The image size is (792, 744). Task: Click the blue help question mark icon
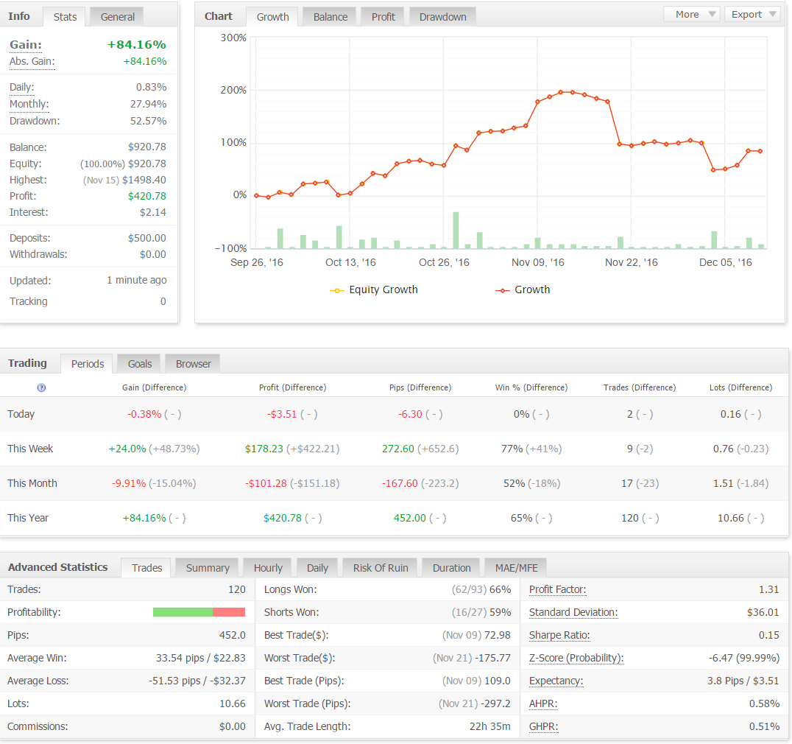point(41,387)
